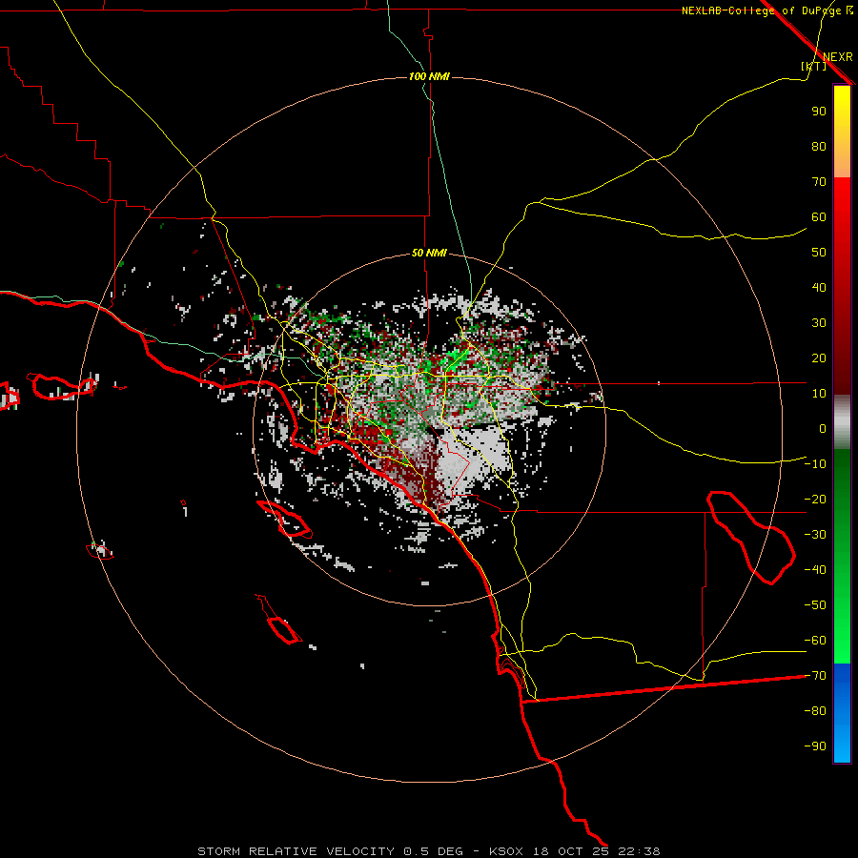Click the 50 NMI range ring label
858x858 pixels.
tap(429, 253)
